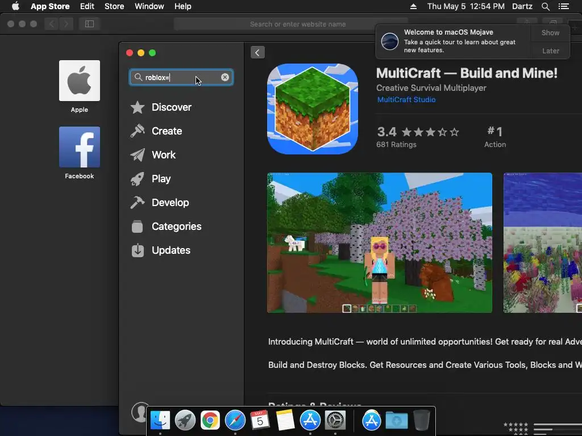Go back with the chevron button
The image size is (582, 436).
coord(257,52)
